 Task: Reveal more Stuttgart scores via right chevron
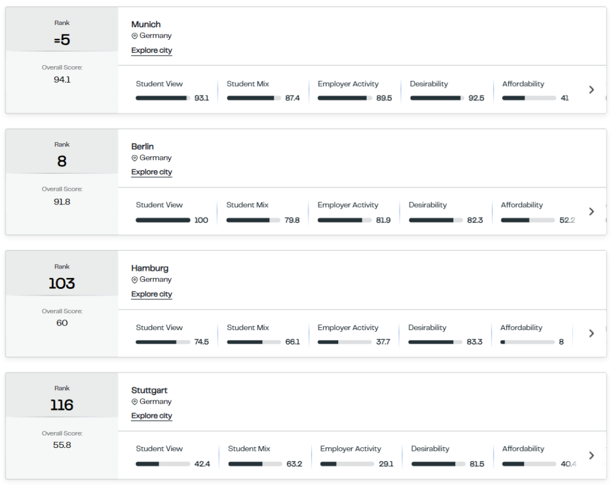click(x=591, y=455)
